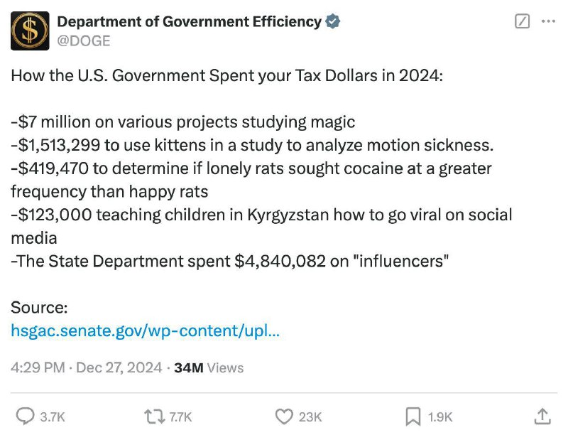Screen dimensions: 568x435
Task: Click the 34M Views label
Action: pos(209,367)
